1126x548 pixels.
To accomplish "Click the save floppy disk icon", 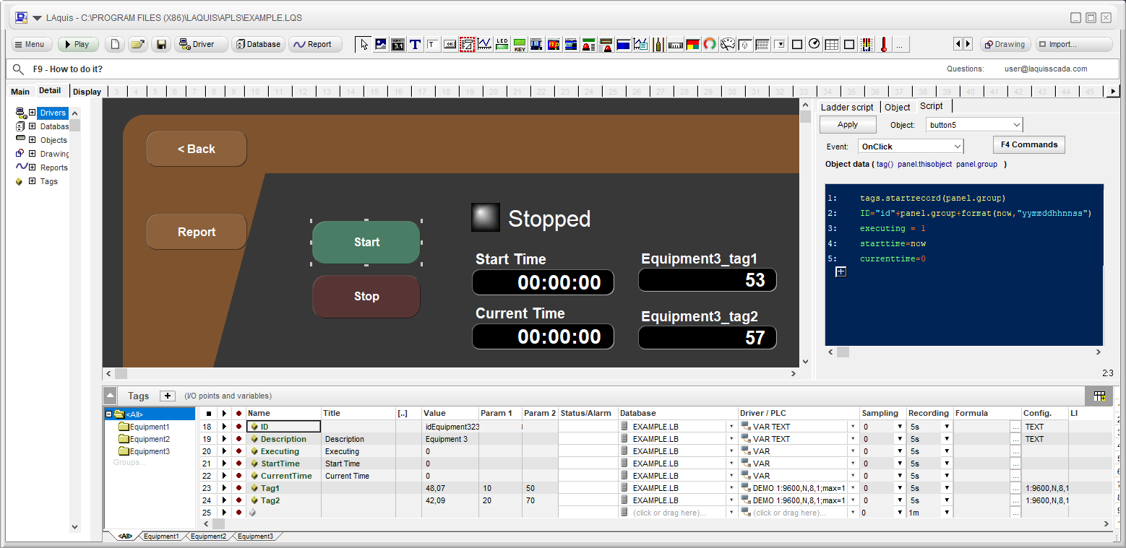I will coord(161,44).
